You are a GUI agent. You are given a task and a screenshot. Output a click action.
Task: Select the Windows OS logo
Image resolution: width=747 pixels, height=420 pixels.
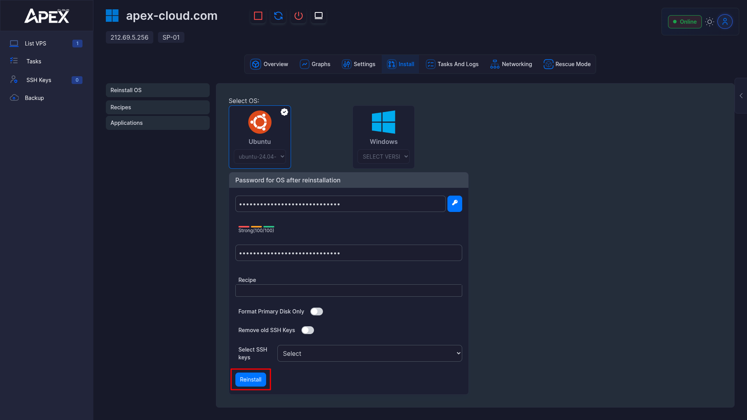pos(383,122)
